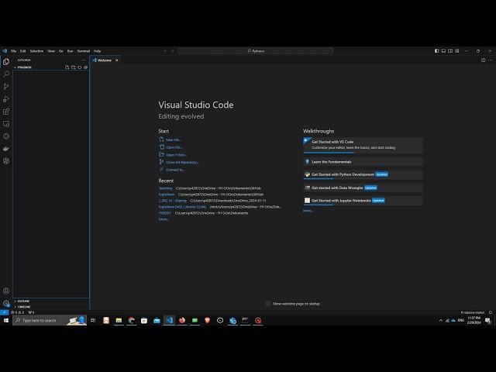Open the Edit menu
This screenshot has height=372, width=496.
click(23, 51)
